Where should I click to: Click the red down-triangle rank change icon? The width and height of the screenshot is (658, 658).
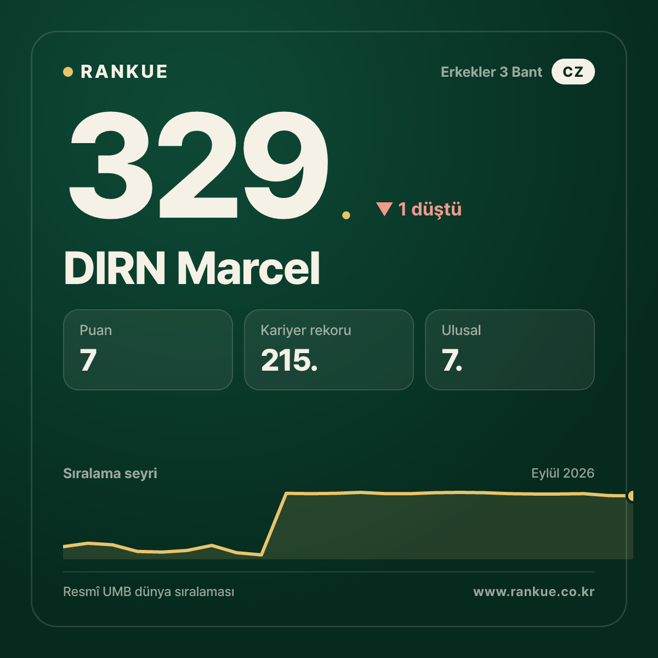[x=384, y=209]
